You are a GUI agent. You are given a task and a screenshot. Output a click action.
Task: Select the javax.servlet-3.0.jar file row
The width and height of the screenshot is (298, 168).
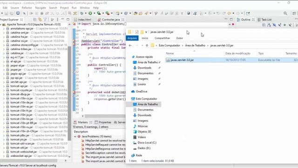click(232, 60)
